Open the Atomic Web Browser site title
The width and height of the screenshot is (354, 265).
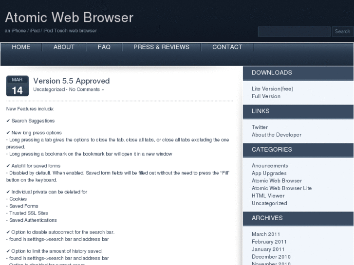point(69,18)
